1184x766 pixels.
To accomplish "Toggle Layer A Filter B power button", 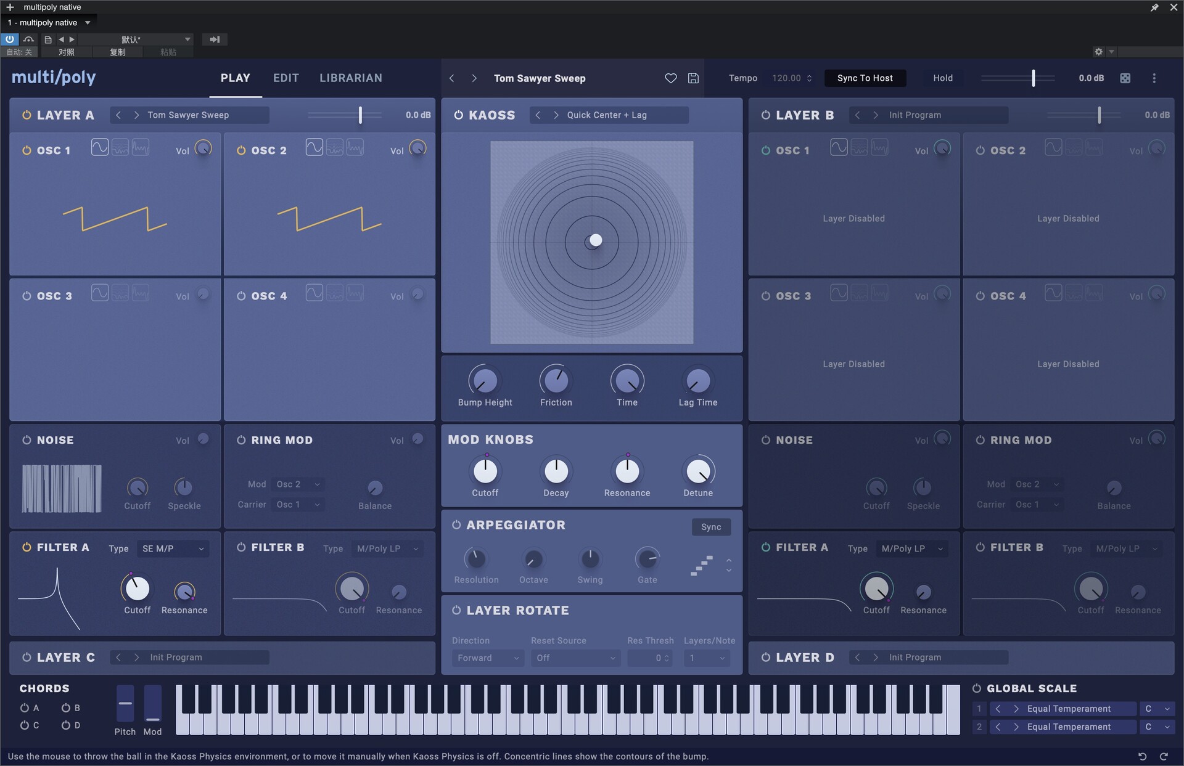I will tap(241, 547).
